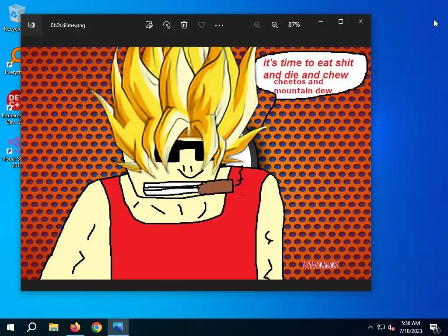Screen dimensions: 448x336
Task: Open the Photos app home icon
Action: click(x=31, y=25)
